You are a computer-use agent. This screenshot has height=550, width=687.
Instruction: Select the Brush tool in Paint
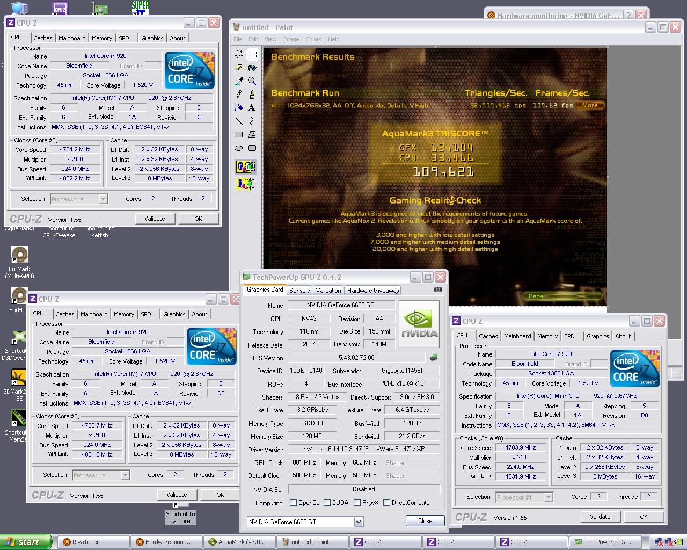pos(252,95)
